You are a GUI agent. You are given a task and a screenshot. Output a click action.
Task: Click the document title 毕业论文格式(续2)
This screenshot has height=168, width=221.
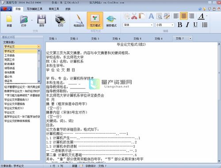tap(131, 44)
